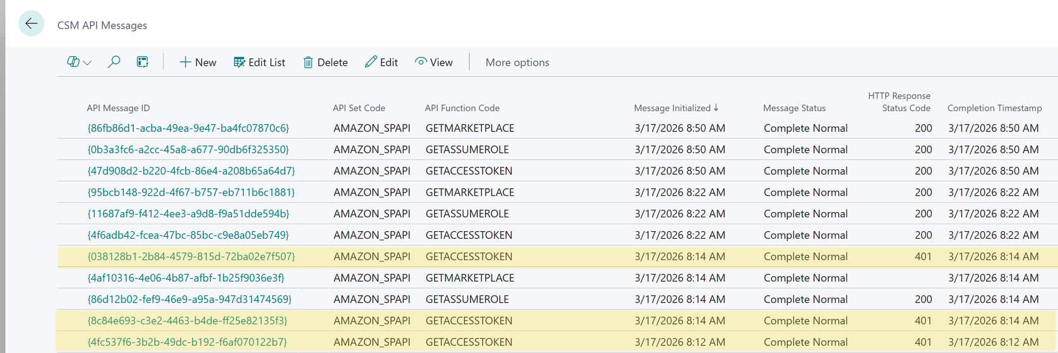
Task: Sort by API Message ID column
Action: 118,108
